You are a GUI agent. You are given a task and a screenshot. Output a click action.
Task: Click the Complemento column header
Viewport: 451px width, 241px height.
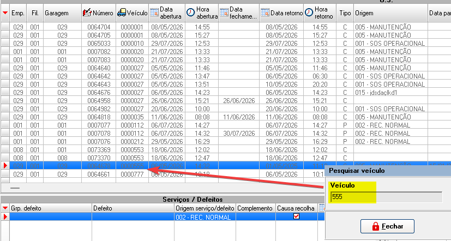point(256,208)
